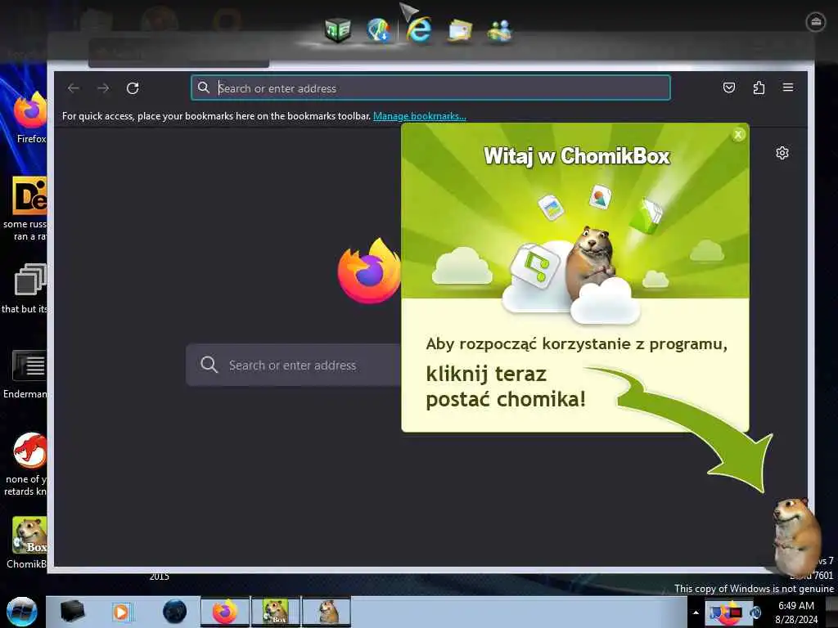Launch Internet Explorer from top dock

(419, 29)
